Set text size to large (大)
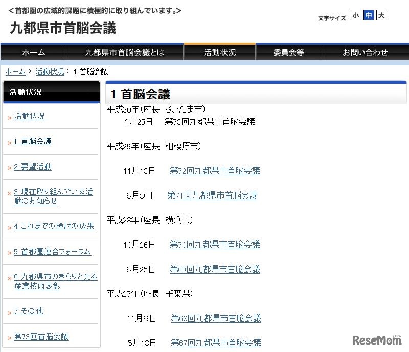This screenshot has height=352, width=409. click(381, 16)
